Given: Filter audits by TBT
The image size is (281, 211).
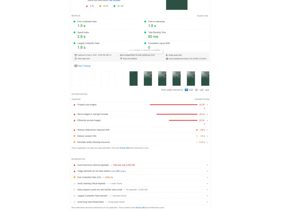Looking at the screenshot, I should tap(196, 90).
